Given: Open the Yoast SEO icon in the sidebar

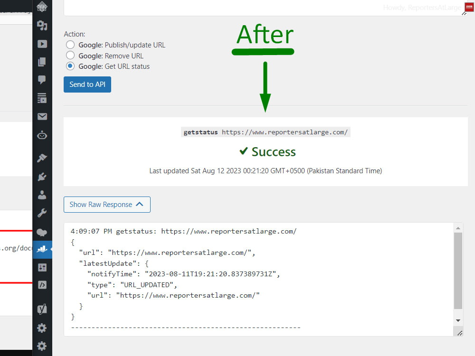Looking at the screenshot, I should tap(42, 309).
